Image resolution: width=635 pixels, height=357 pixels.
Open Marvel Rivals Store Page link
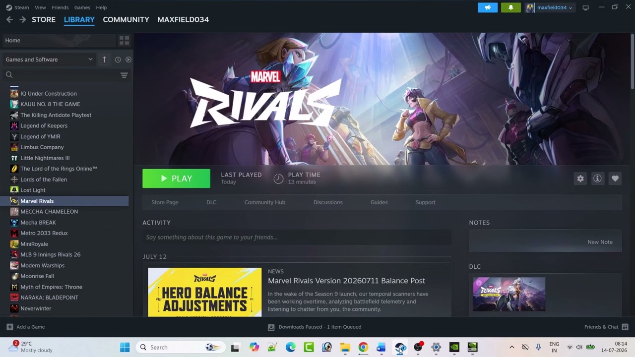tap(165, 202)
